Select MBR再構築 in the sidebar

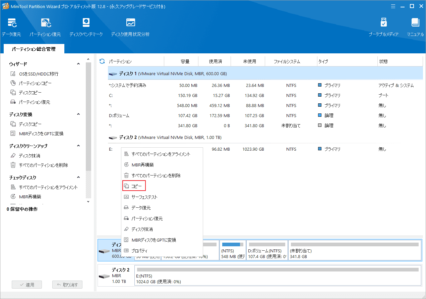click(x=26, y=197)
